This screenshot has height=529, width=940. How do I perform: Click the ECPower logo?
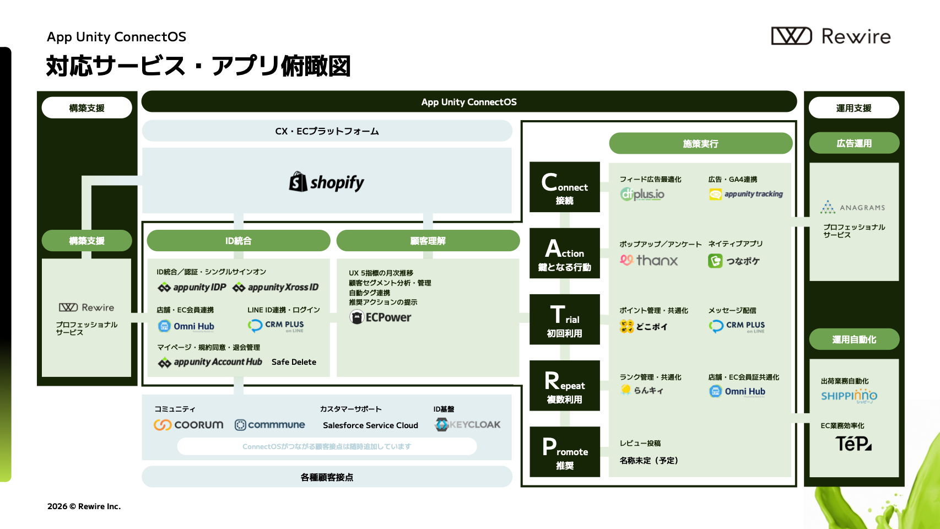pyautogui.click(x=381, y=317)
